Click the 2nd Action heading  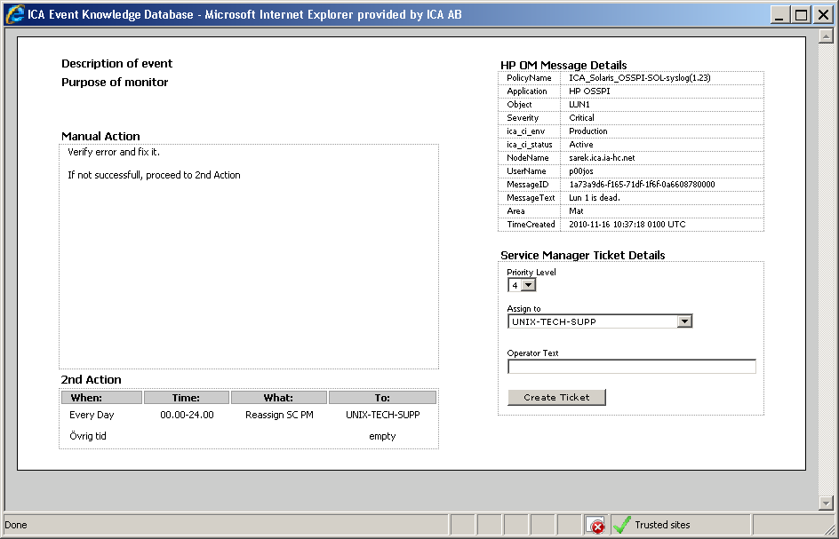[91, 380]
